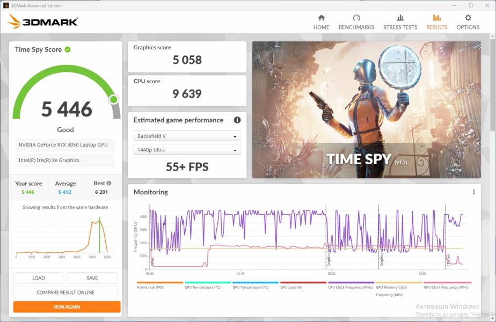Viewport: 496px width, 322px height.
Task: Click info icon next to Best score
Action: coord(109,183)
